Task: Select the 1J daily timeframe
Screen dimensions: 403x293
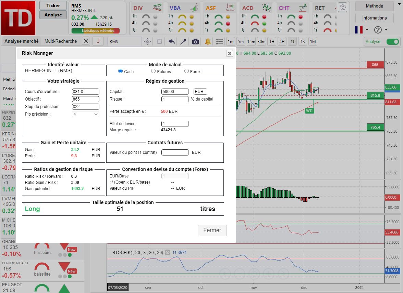Action: pos(292,41)
